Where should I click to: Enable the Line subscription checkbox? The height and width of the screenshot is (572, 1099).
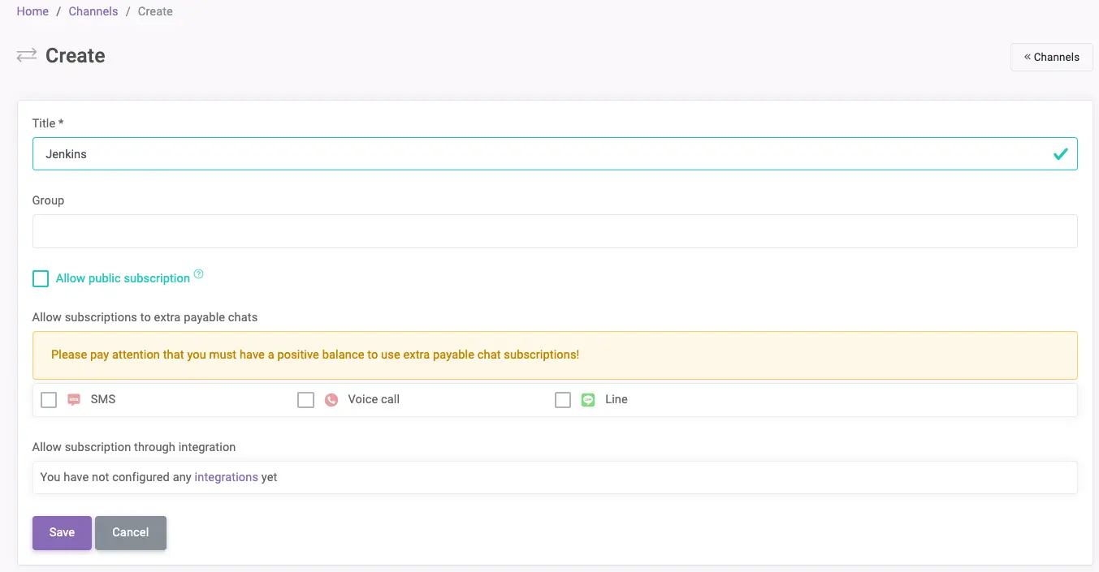563,399
